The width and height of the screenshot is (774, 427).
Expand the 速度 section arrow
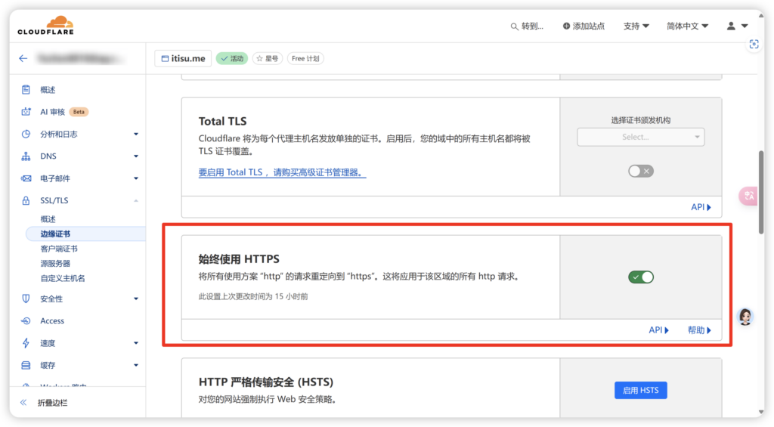coord(136,343)
